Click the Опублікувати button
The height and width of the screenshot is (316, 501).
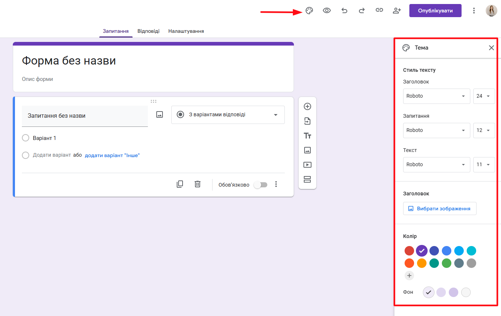(x=435, y=11)
